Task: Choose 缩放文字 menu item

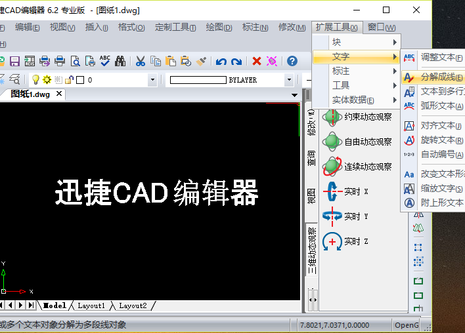Action: (x=433, y=189)
